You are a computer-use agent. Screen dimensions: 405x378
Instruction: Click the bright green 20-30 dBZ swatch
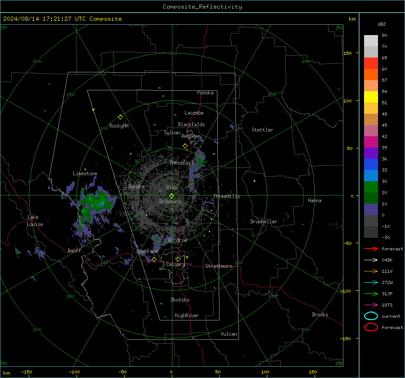(x=371, y=187)
